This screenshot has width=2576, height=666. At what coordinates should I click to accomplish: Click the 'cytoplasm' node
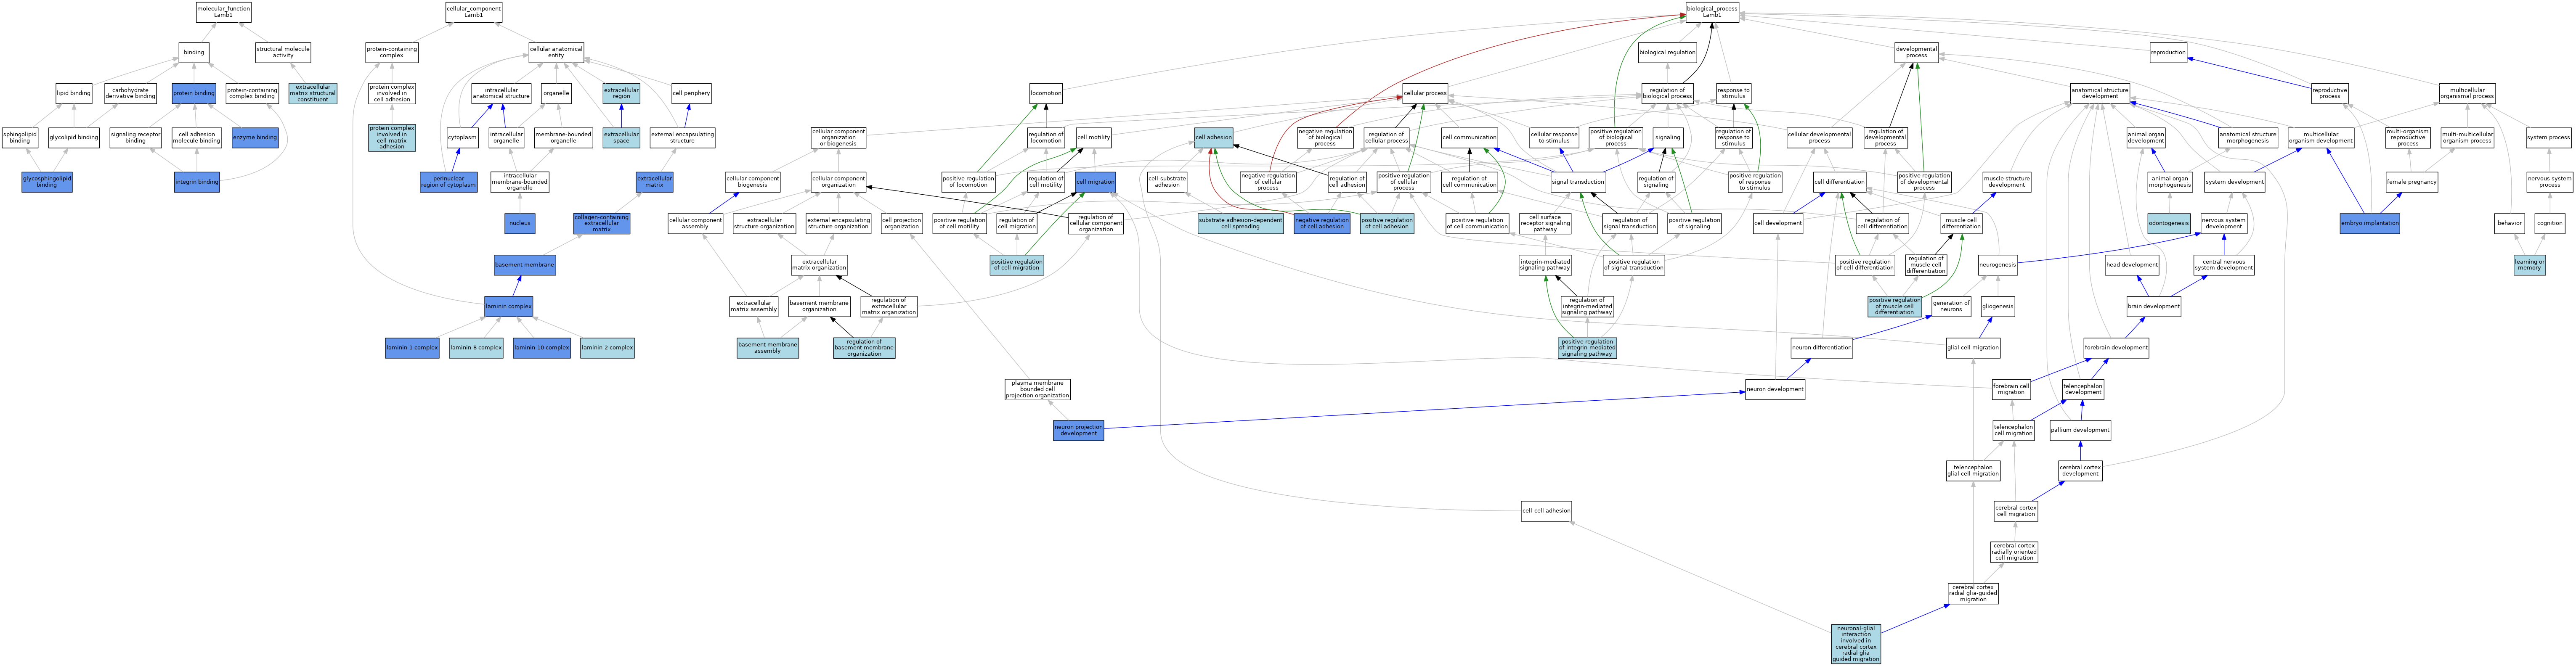point(462,137)
